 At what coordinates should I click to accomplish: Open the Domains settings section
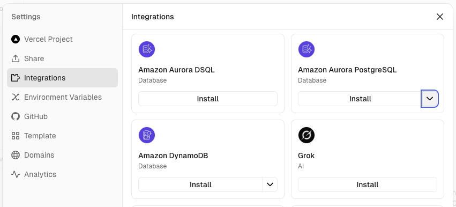pyautogui.click(x=62, y=155)
